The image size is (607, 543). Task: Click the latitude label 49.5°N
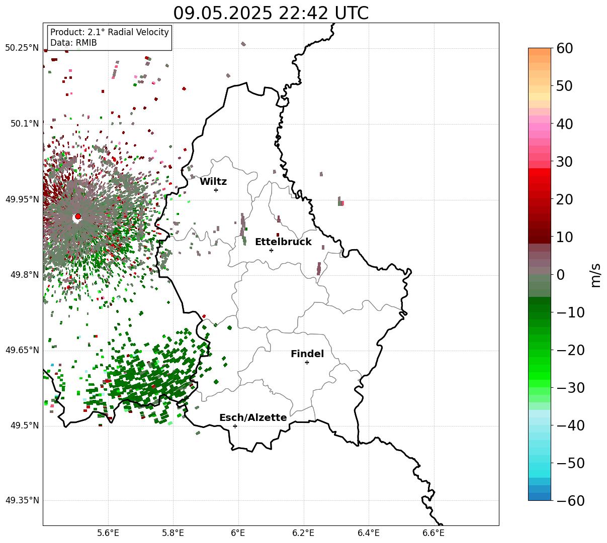pos(24,425)
